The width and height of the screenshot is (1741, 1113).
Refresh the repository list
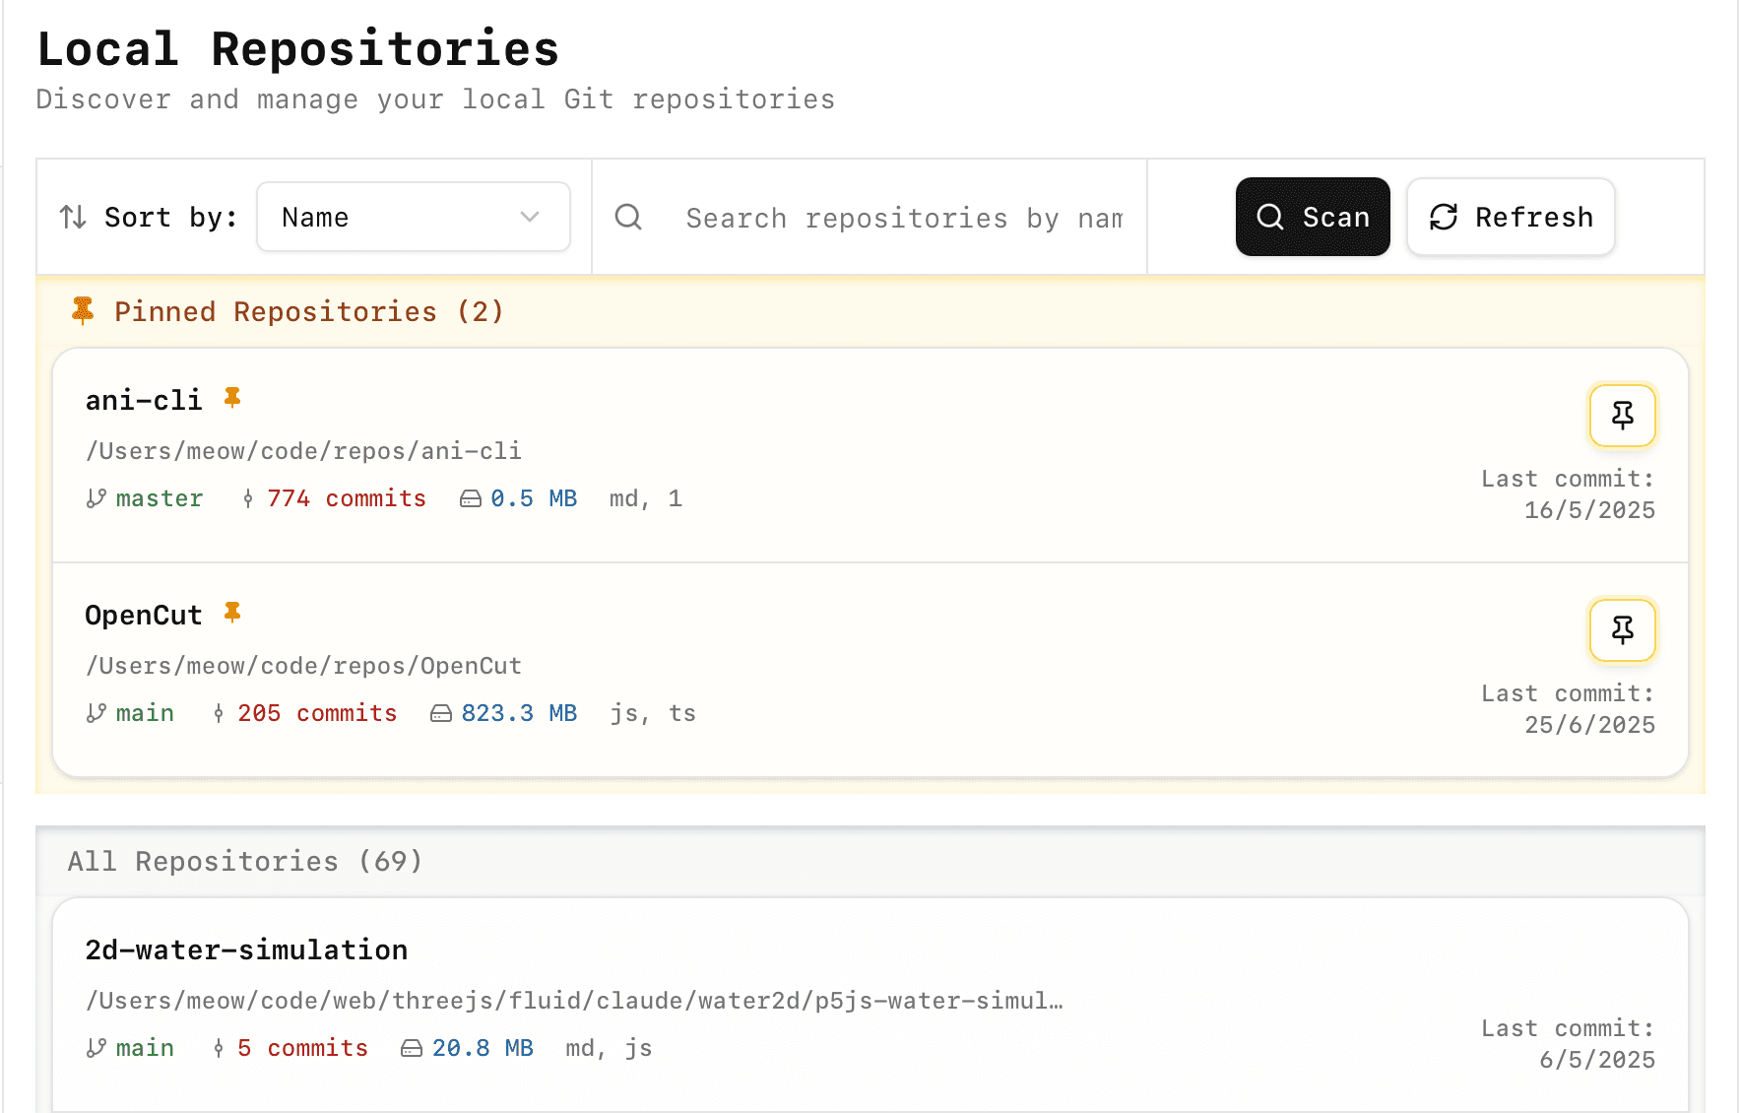coord(1510,217)
